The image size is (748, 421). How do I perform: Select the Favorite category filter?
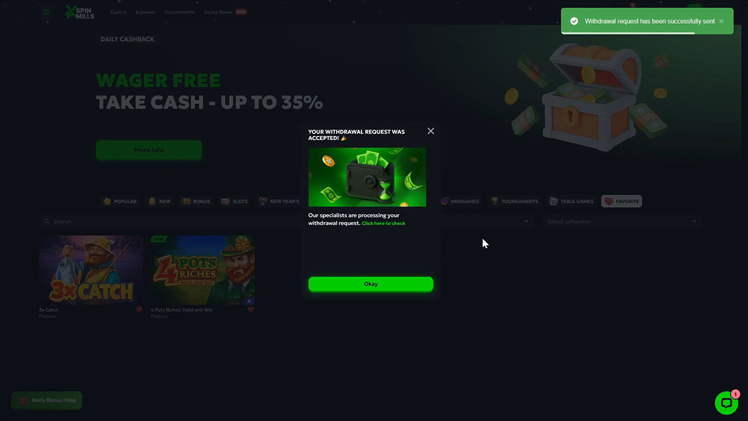(621, 201)
